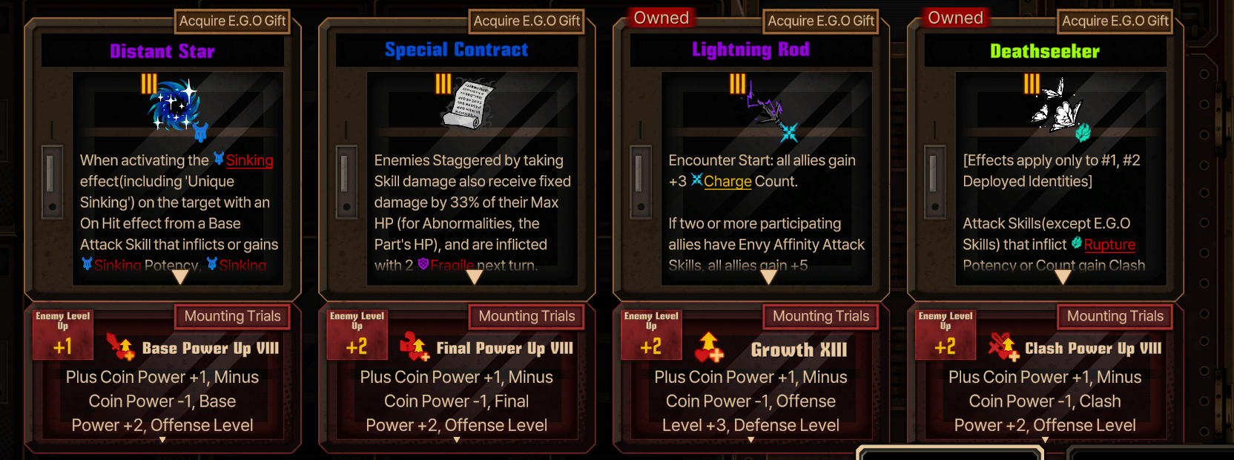Click the Final Power Up VIII icon

(x=415, y=346)
